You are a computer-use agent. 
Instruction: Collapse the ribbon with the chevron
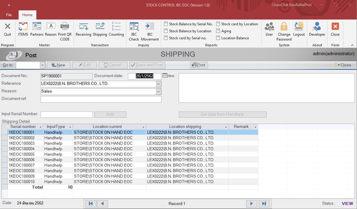pyautogui.click(x=352, y=45)
